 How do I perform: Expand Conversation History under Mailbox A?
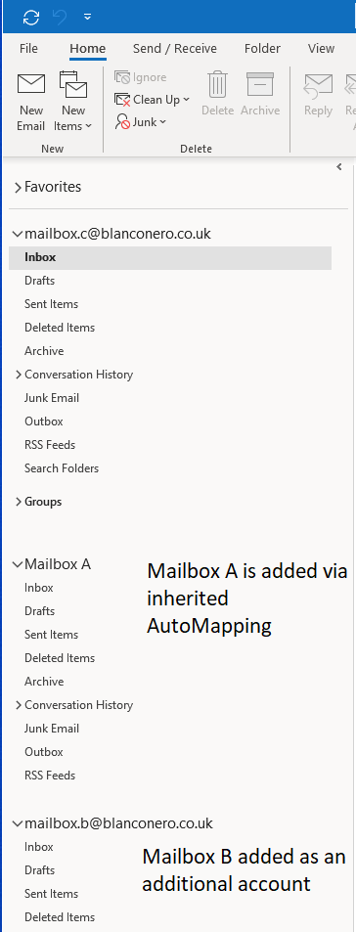(19, 705)
